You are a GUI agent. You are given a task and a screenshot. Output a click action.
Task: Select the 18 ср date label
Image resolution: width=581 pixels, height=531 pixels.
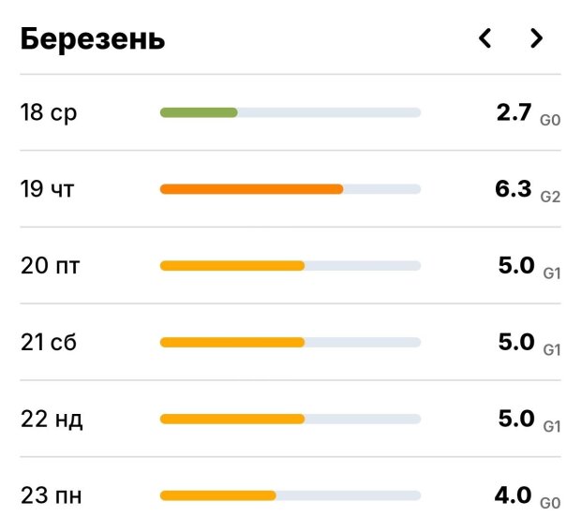point(49,113)
